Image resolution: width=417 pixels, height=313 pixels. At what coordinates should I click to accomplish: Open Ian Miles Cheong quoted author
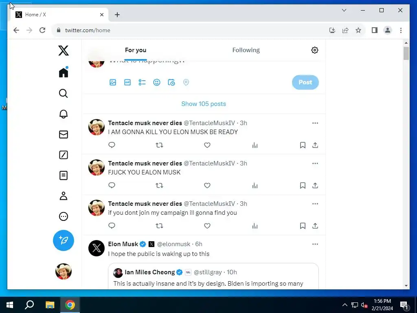pos(150,272)
